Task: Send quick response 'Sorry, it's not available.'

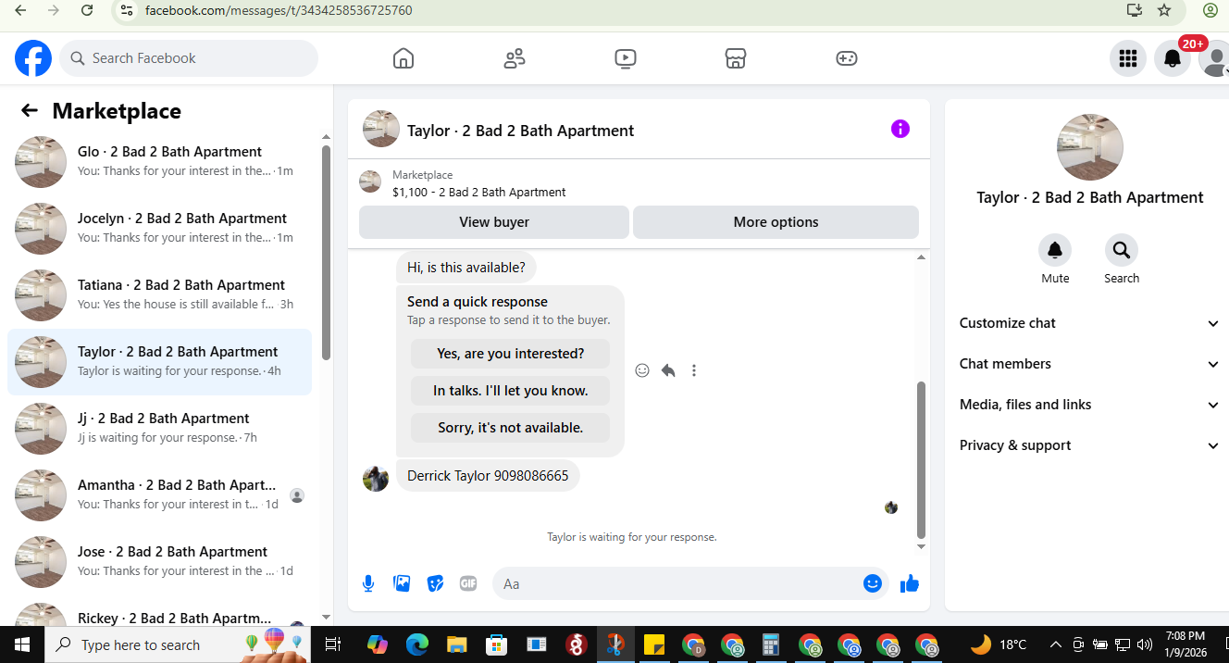Action: pyautogui.click(x=510, y=428)
